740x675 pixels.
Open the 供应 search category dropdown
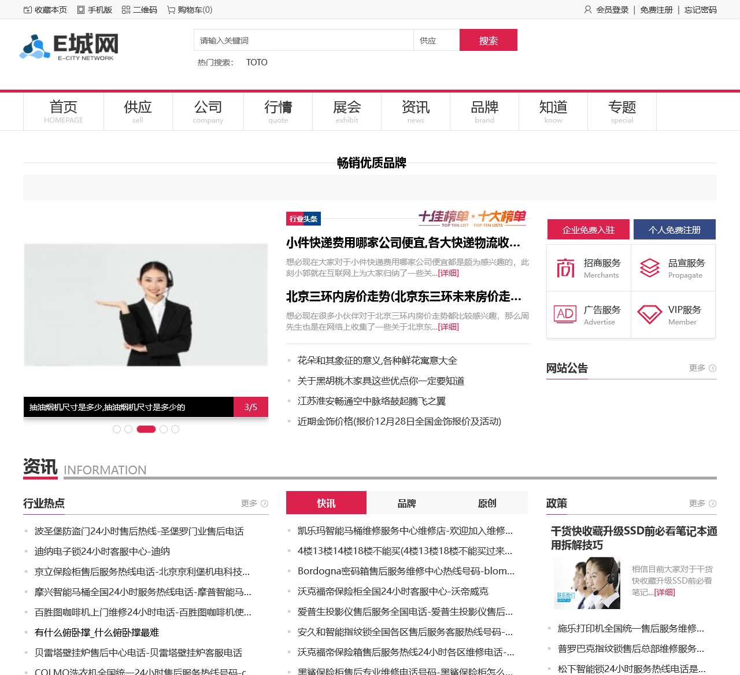point(436,40)
